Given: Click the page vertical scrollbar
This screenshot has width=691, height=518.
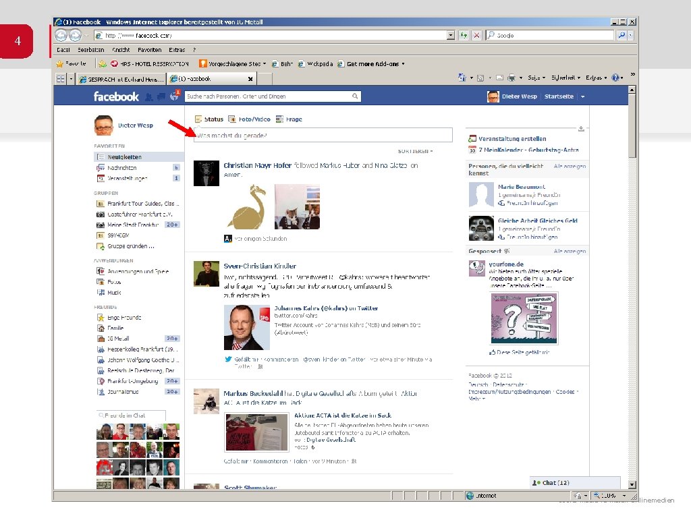Looking at the screenshot, I should click(x=632, y=286).
